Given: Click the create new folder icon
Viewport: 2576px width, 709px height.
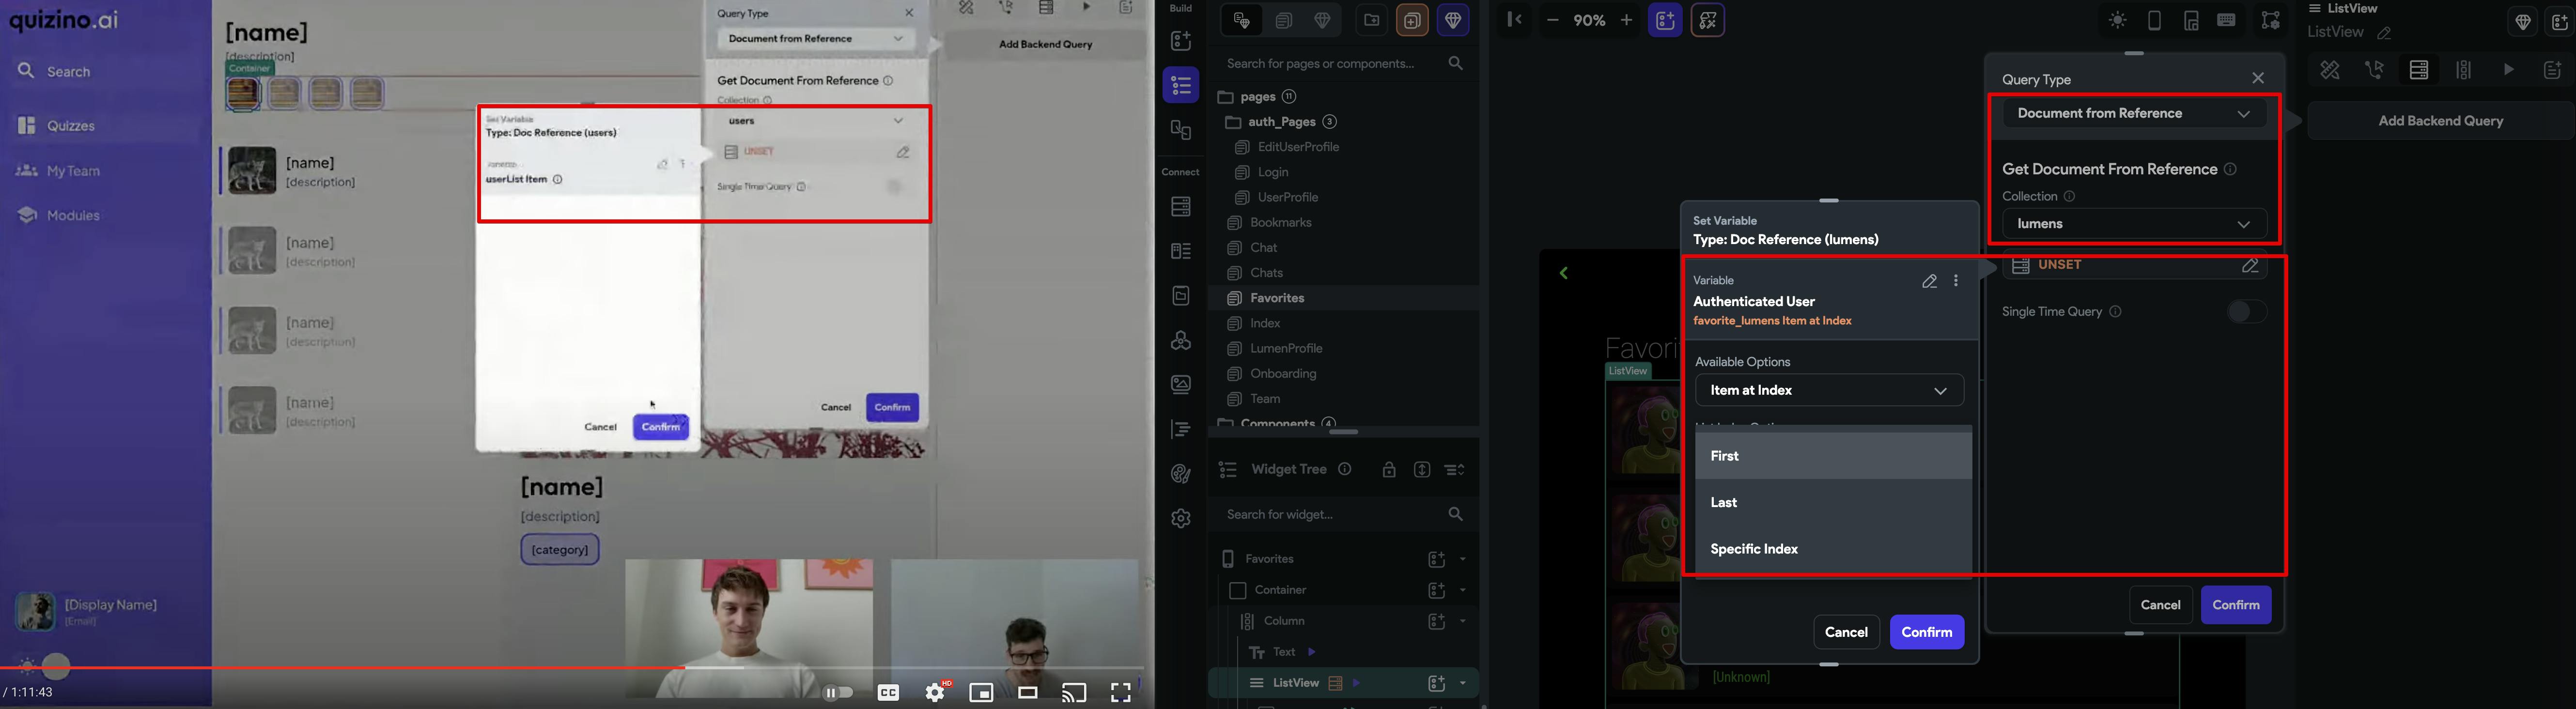Looking at the screenshot, I should click(1371, 20).
